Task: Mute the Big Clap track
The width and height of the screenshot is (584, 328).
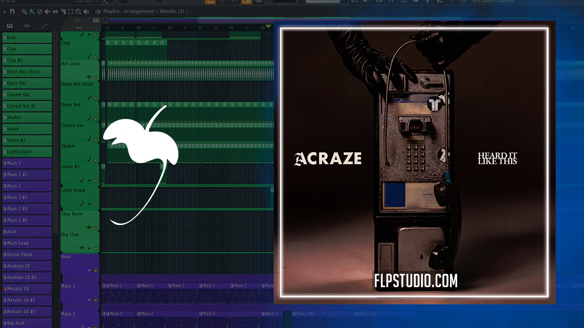Action: coord(96,248)
